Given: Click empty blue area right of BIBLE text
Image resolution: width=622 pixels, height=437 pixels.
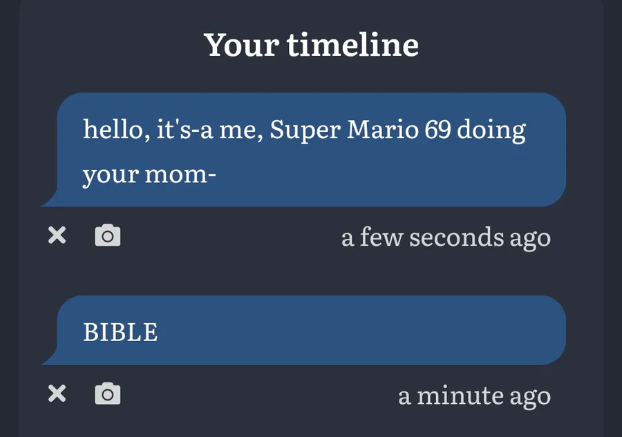Looking at the screenshot, I should tap(357, 331).
